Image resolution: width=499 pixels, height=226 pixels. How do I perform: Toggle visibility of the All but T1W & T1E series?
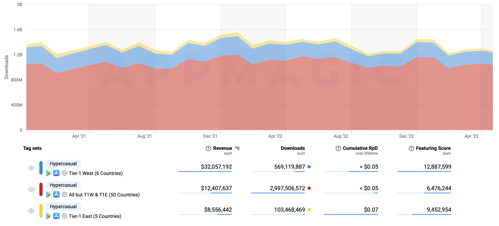(x=31, y=190)
